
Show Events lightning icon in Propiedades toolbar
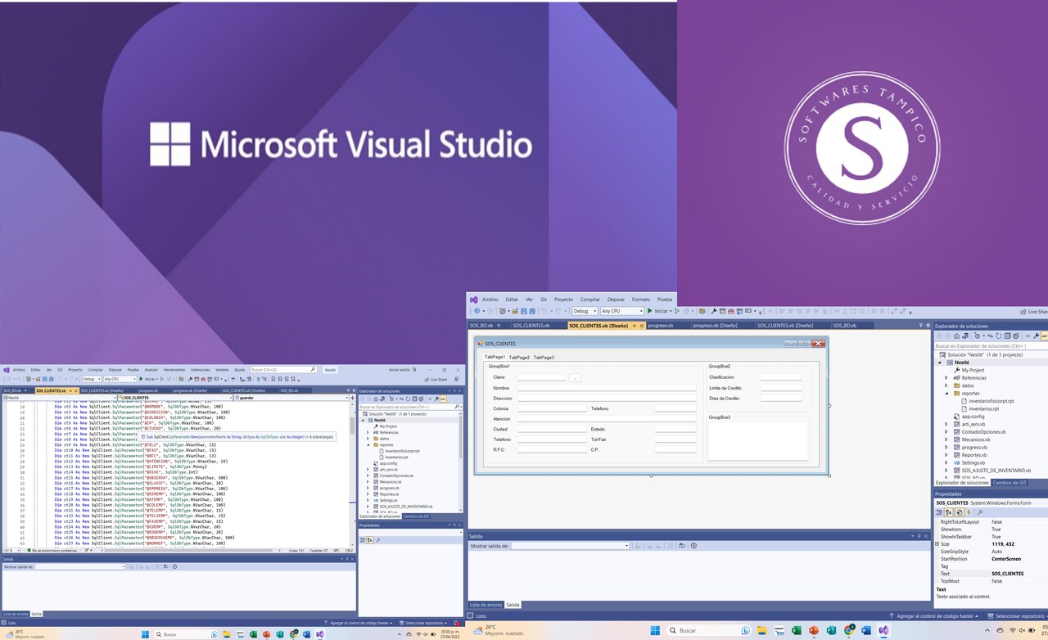[x=969, y=512]
